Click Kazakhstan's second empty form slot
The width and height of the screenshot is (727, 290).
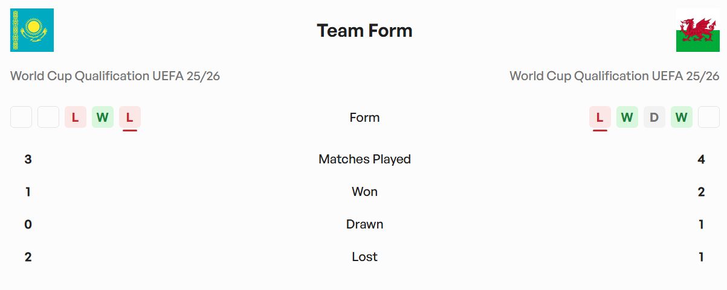coord(48,117)
